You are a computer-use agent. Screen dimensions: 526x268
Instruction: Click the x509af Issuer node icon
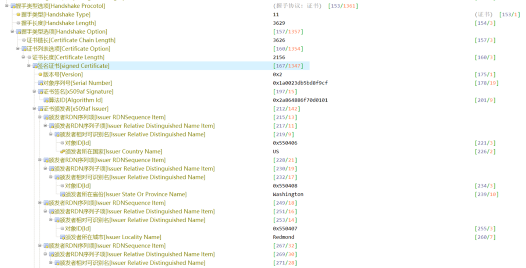pos(40,109)
